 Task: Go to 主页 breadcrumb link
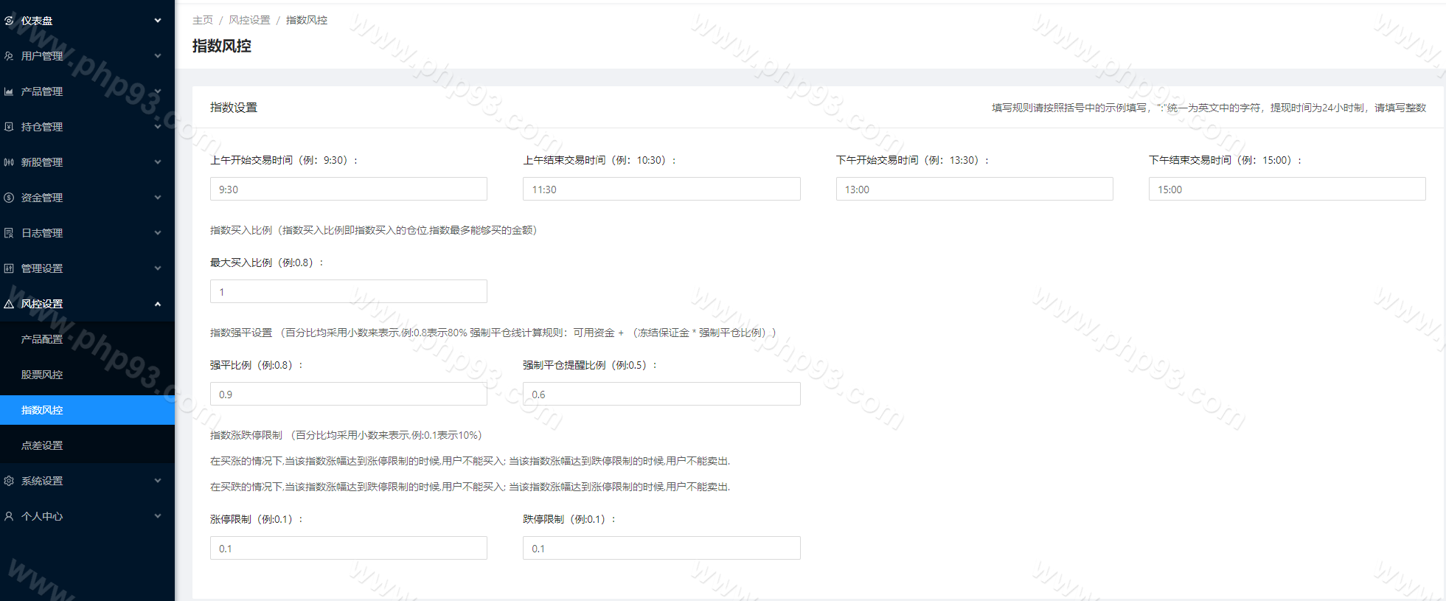coord(202,20)
